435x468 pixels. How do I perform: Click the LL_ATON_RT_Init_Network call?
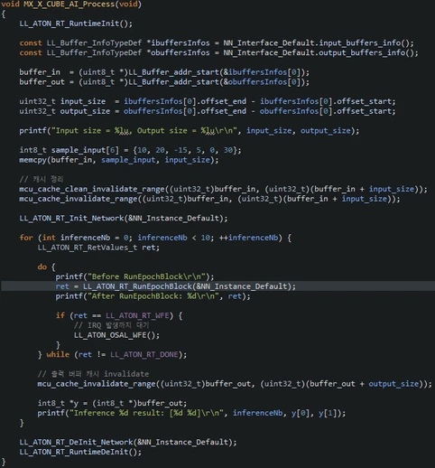pos(124,219)
